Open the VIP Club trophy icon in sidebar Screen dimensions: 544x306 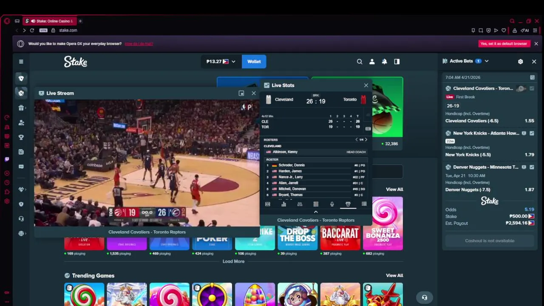[x=21, y=137]
